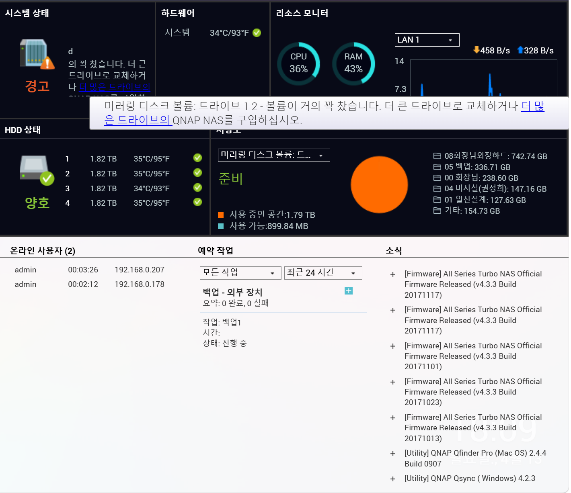Click folder icon for 기타
Image resolution: width=571 pixels, height=493 pixels.
click(437, 211)
